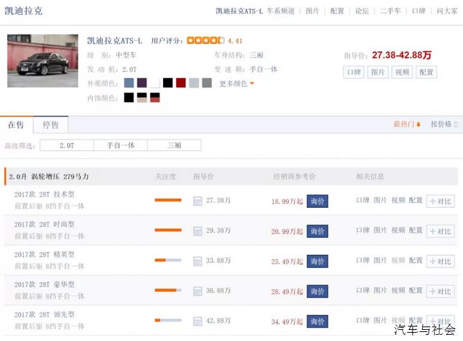
Task: Click 口碑 button under guide price
Action: (354, 72)
